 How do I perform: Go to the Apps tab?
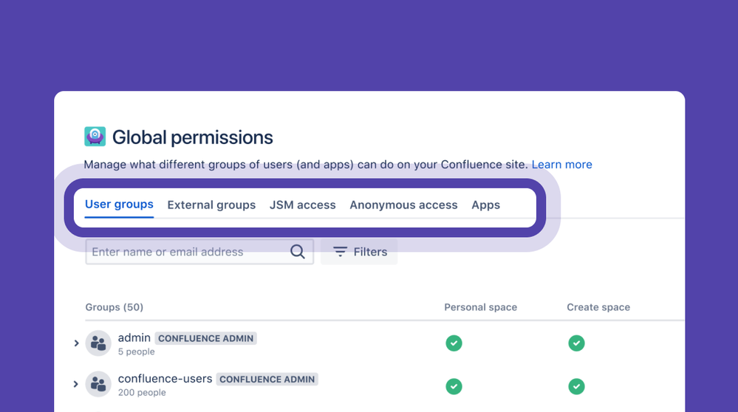pos(485,205)
